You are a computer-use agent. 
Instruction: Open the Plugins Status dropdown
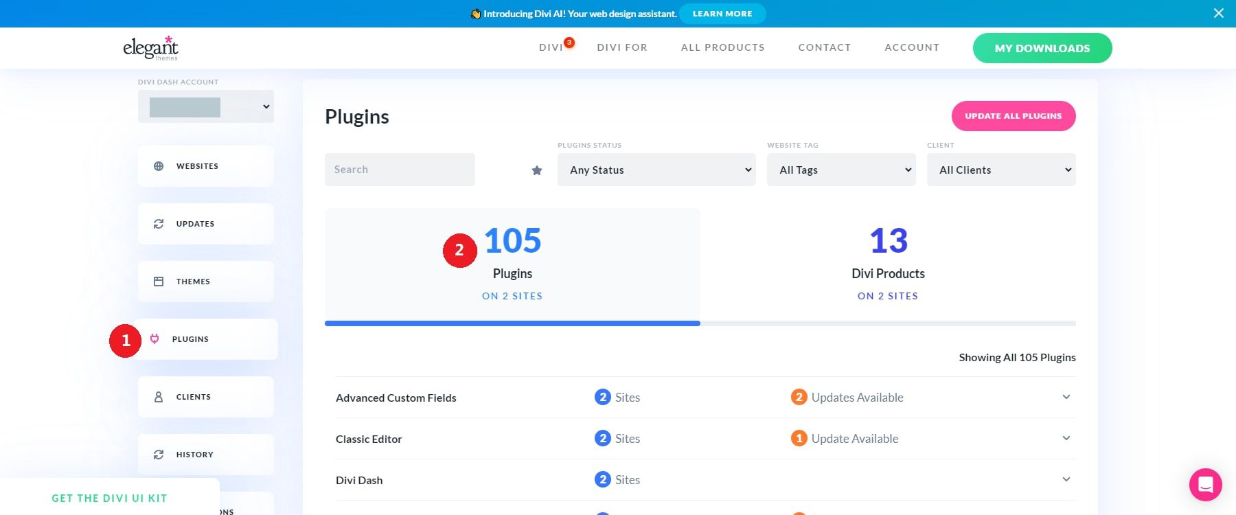(656, 170)
